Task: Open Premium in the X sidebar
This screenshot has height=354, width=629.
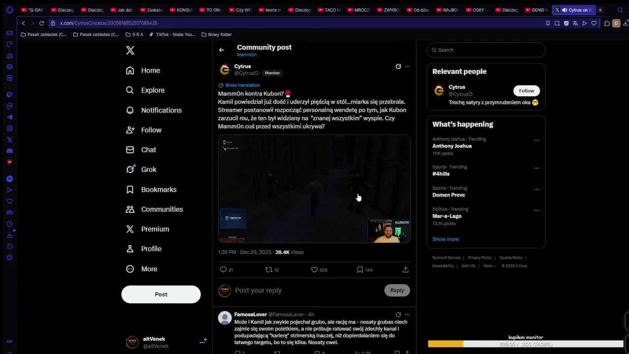Action: coord(147,229)
